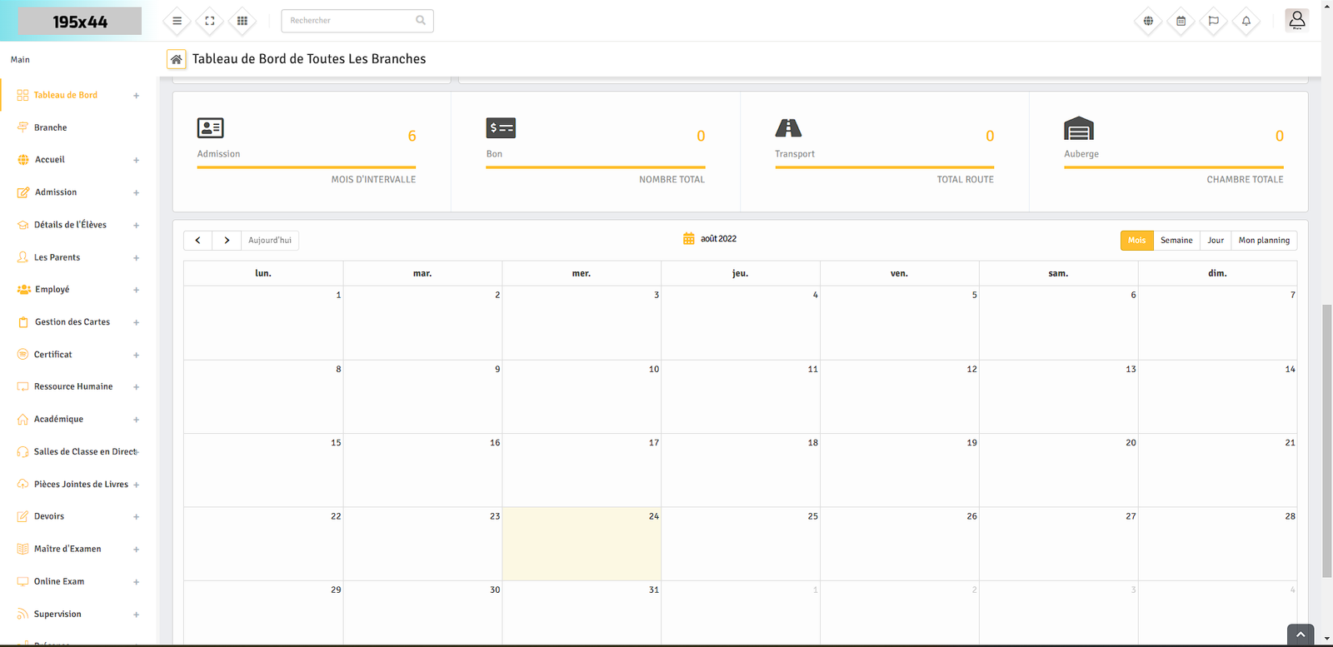
Task: Click the globe language icon
Action: coord(1148,21)
